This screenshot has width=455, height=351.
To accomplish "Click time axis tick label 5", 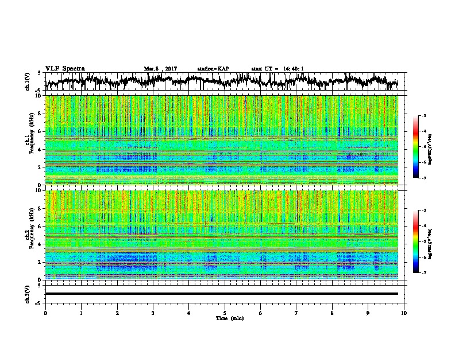I will [x=225, y=313].
